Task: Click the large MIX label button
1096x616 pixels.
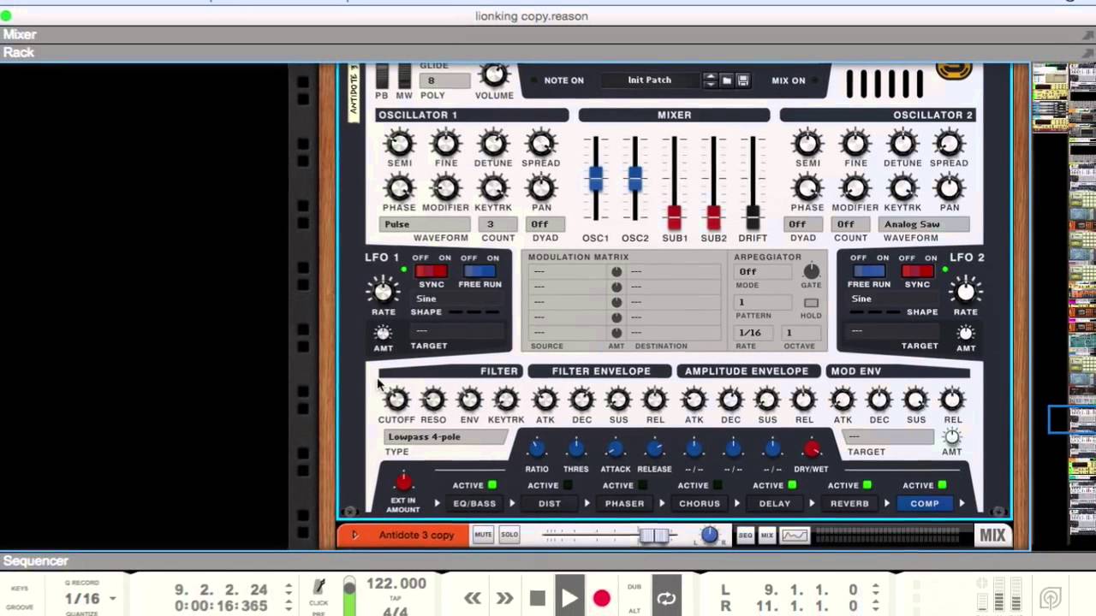Action: (992, 536)
